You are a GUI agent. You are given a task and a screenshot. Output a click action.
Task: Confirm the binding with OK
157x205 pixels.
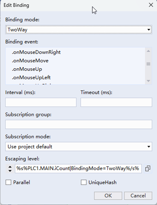[x=108, y=196]
